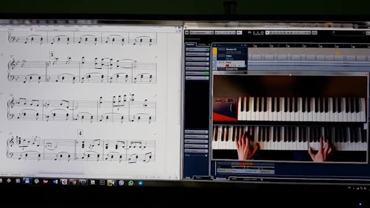The height and width of the screenshot is (208, 370).
Task: Click rehearsal mark 3 in the score
Action: [x=51, y=55]
